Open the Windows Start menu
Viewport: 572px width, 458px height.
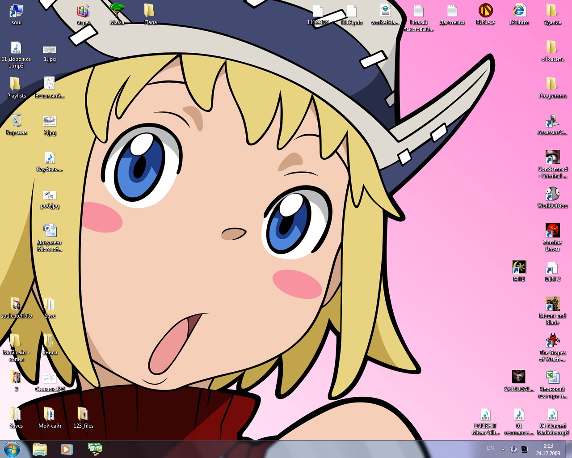[x=12, y=449]
